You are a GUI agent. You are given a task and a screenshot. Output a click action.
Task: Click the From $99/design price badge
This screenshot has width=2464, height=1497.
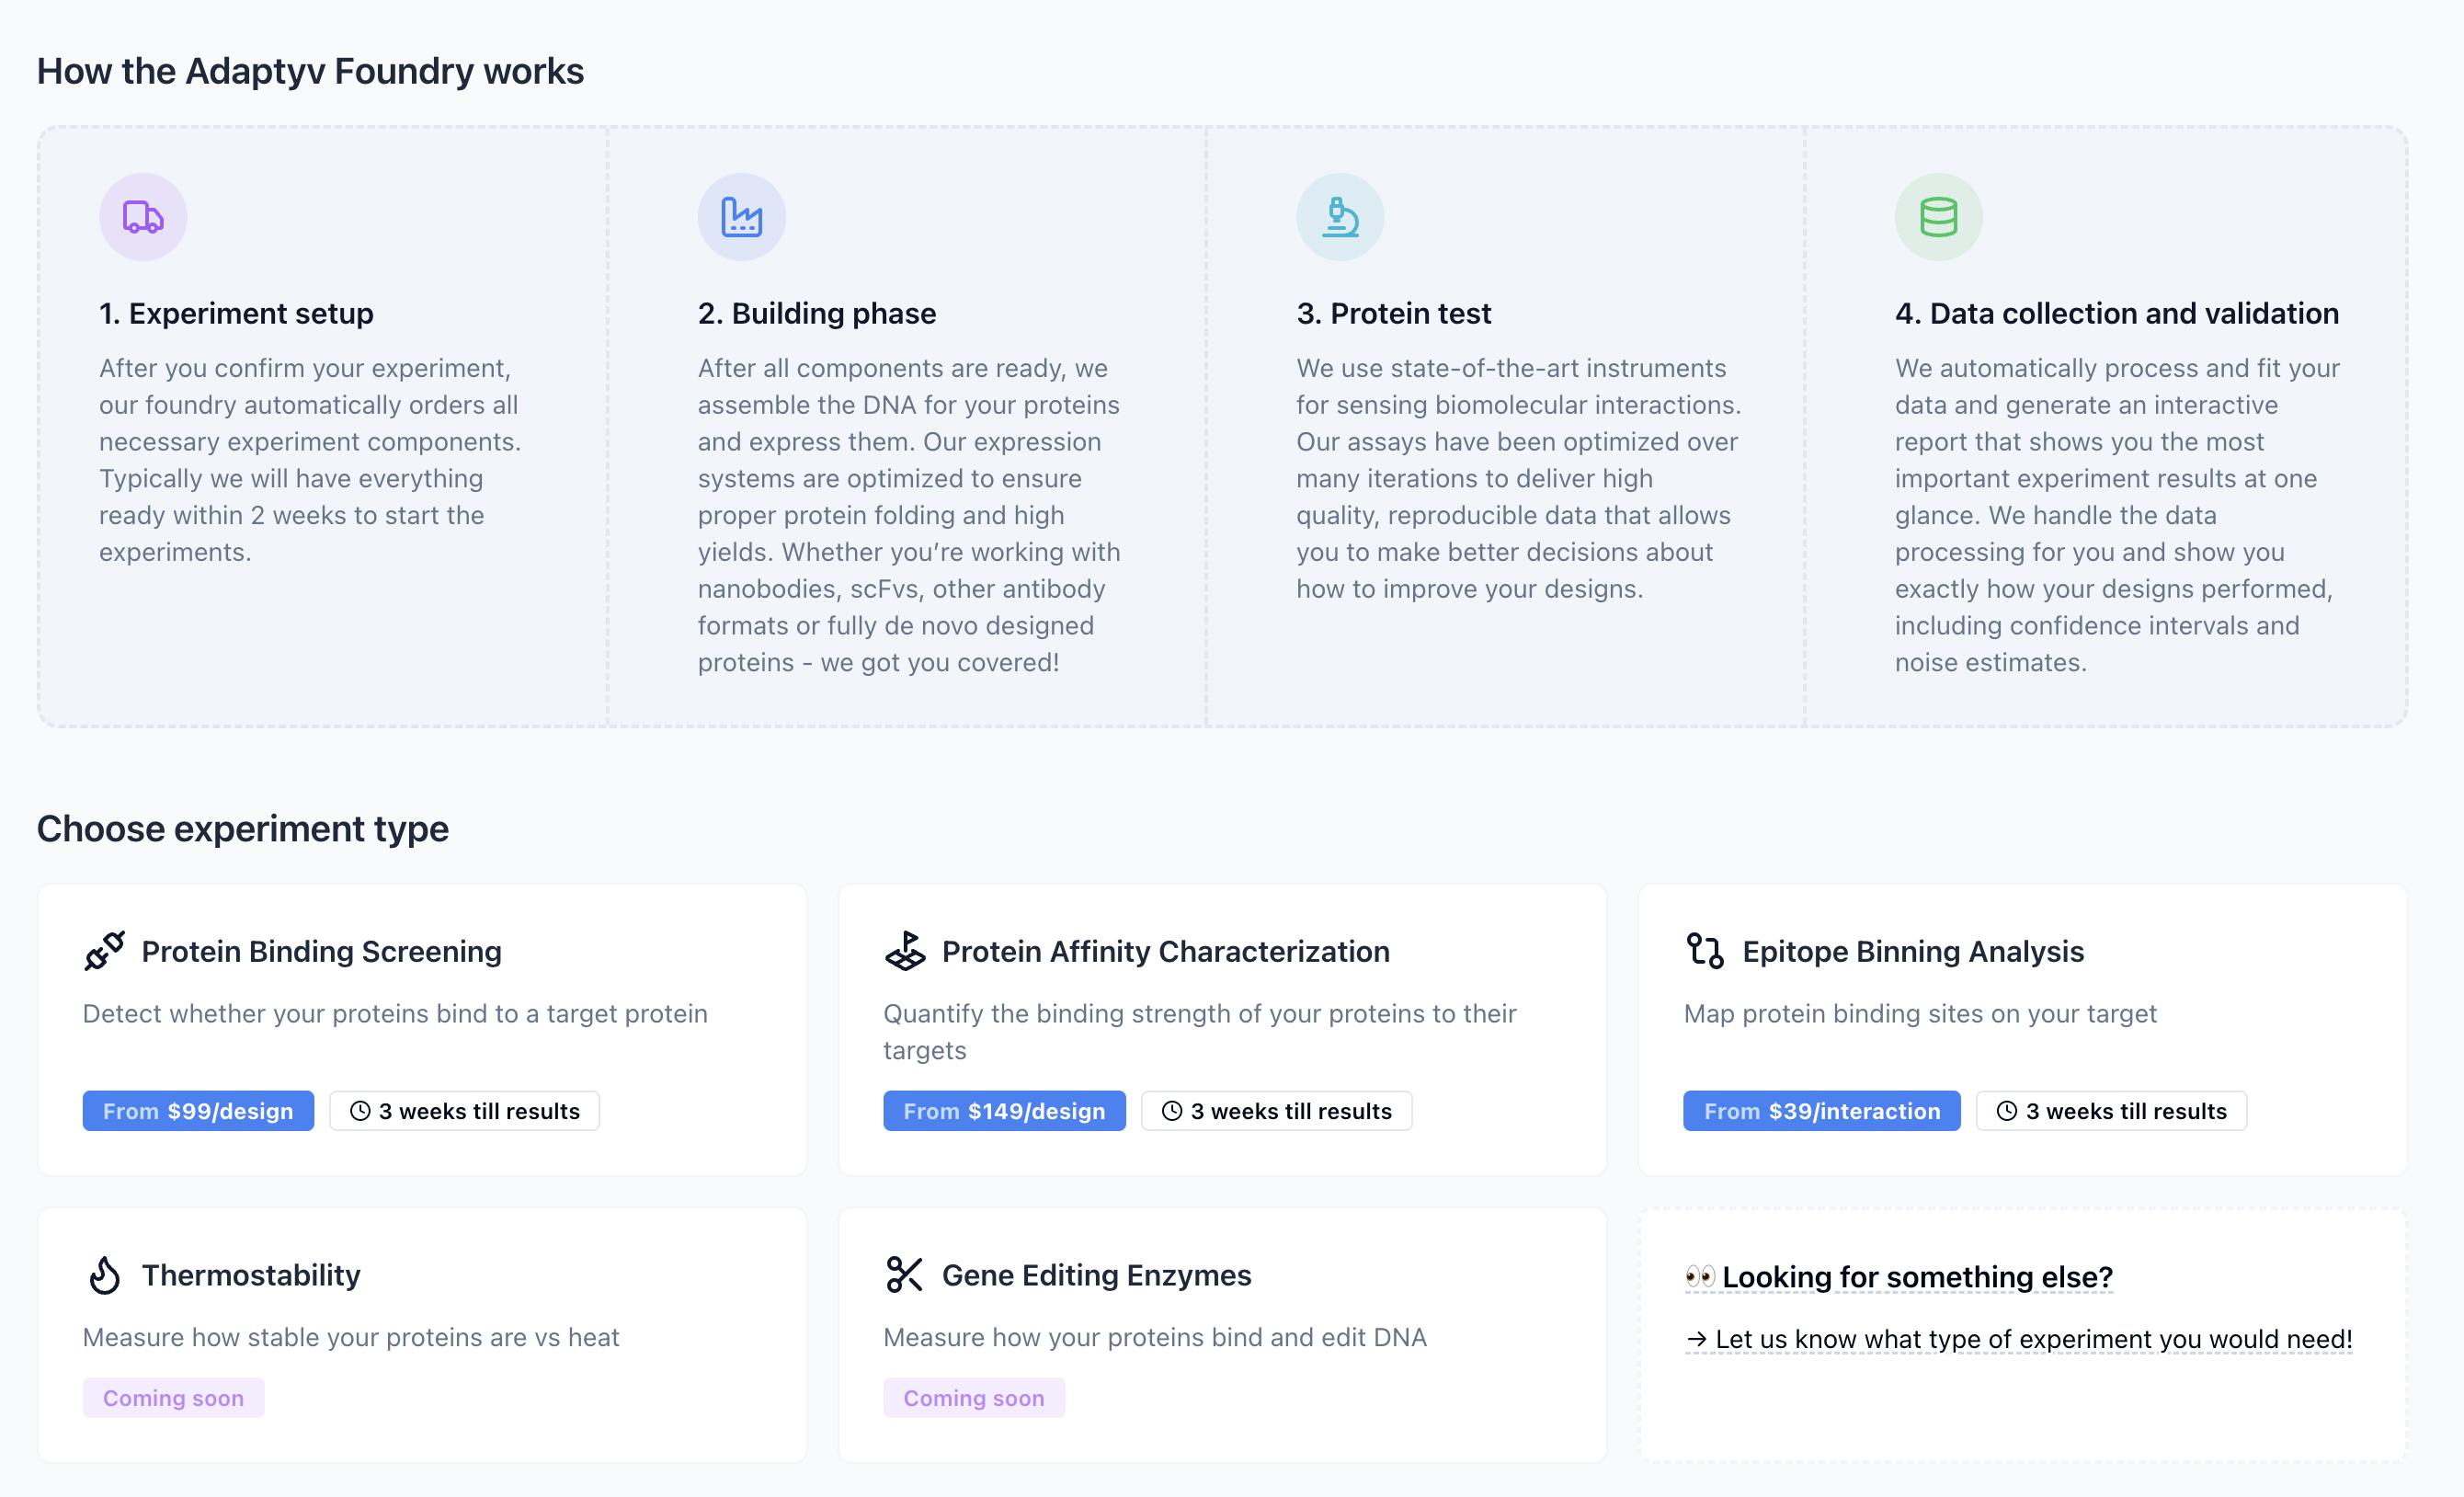[198, 1111]
